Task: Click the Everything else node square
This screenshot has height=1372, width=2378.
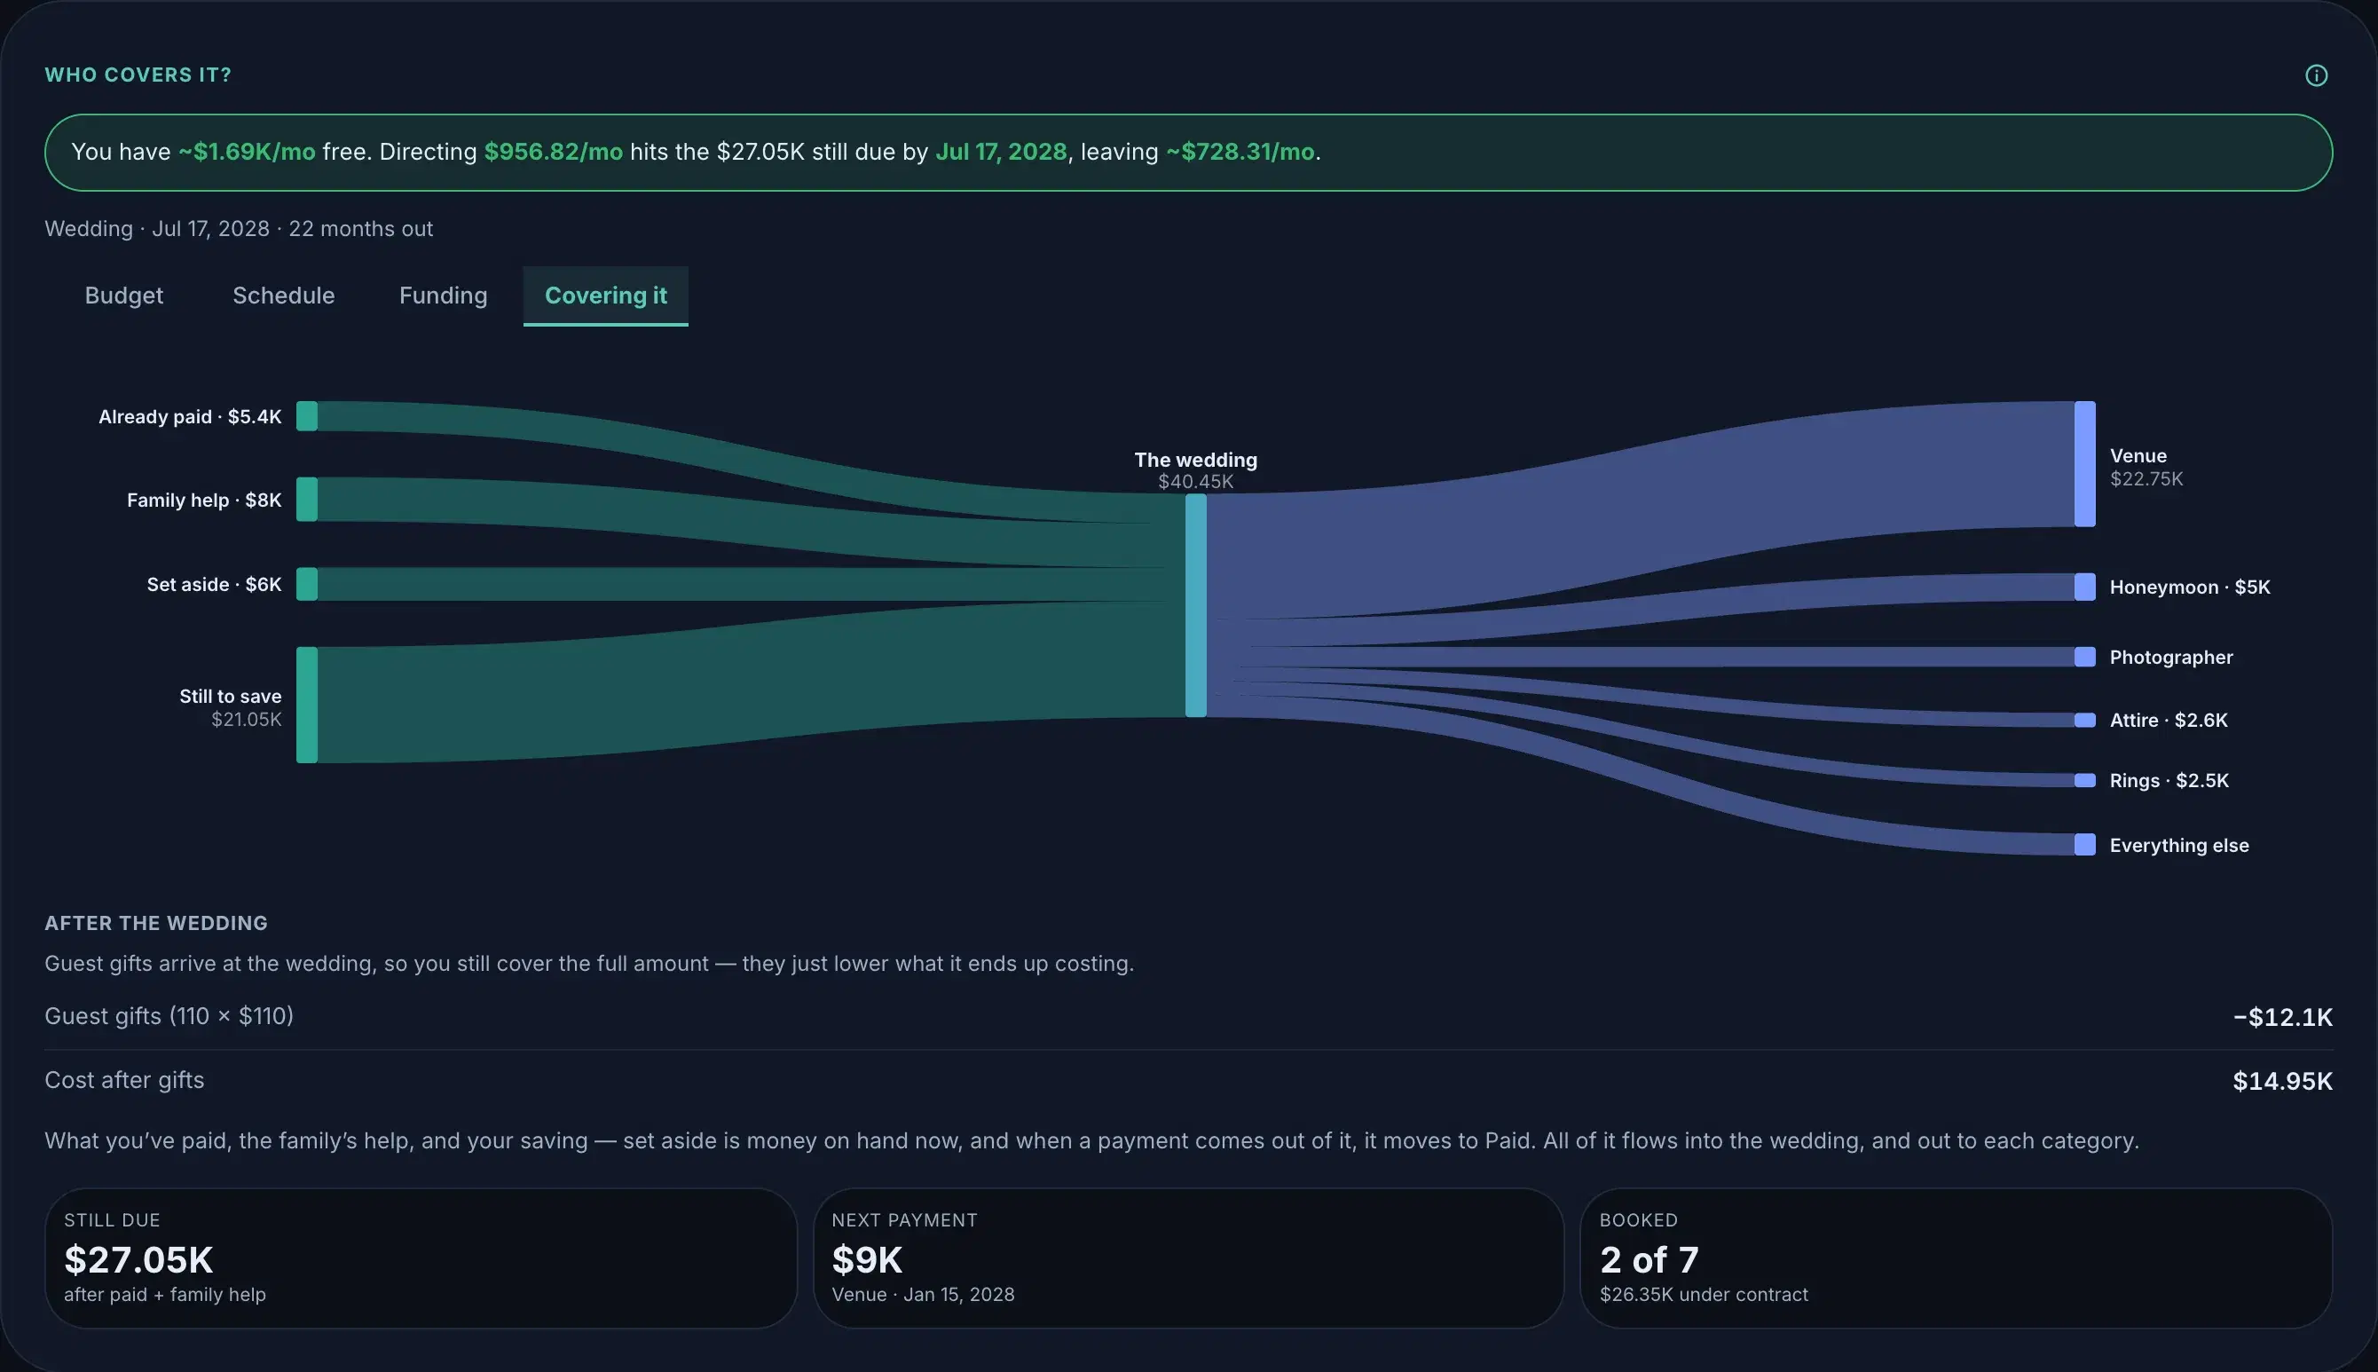Action: click(2084, 844)
